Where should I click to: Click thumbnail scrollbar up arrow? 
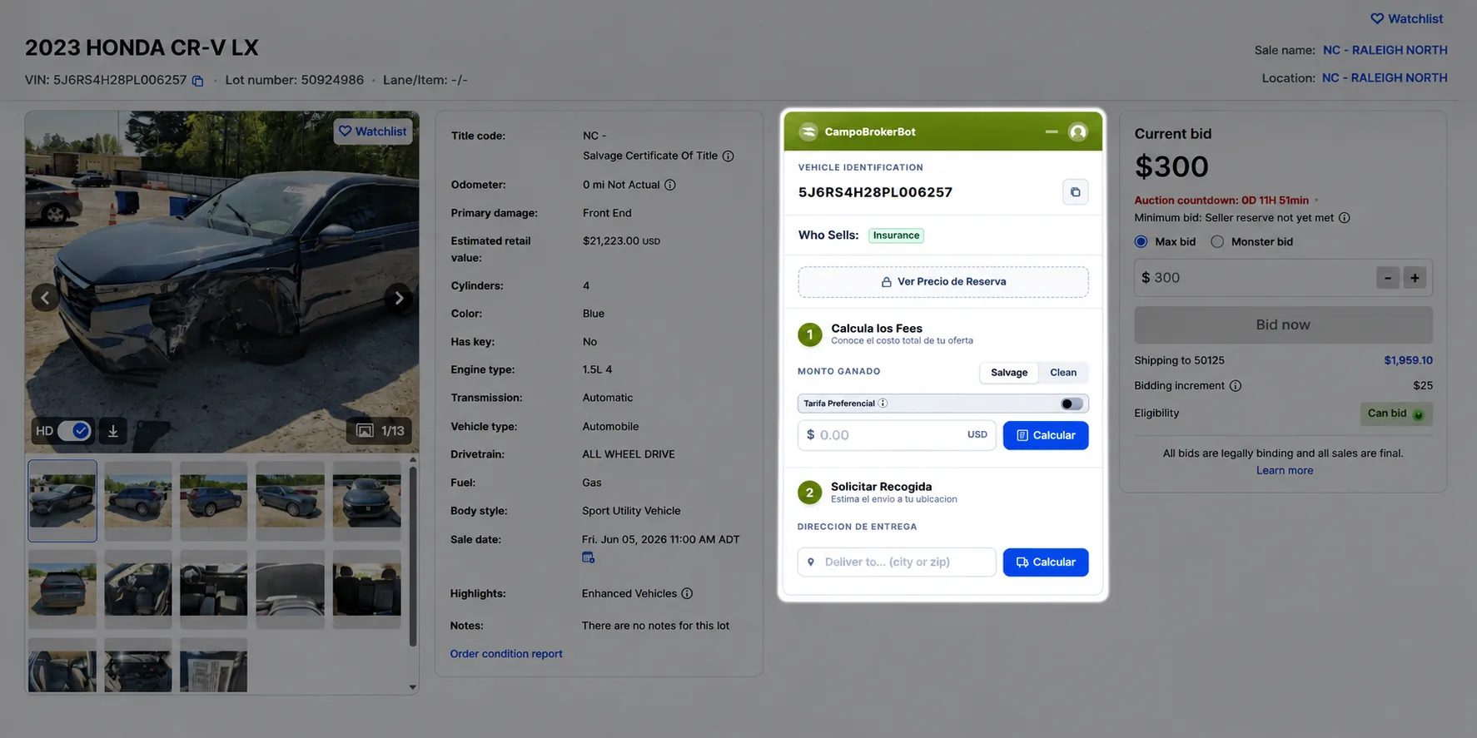coord(413,460)
